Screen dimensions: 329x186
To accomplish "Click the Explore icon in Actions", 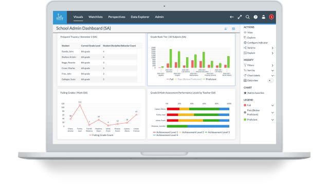I will (245, 38).
